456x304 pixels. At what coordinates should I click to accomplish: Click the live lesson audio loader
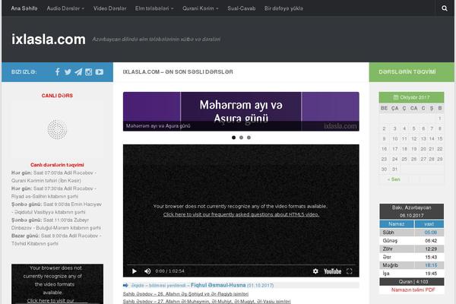click(x=57, y=129)
